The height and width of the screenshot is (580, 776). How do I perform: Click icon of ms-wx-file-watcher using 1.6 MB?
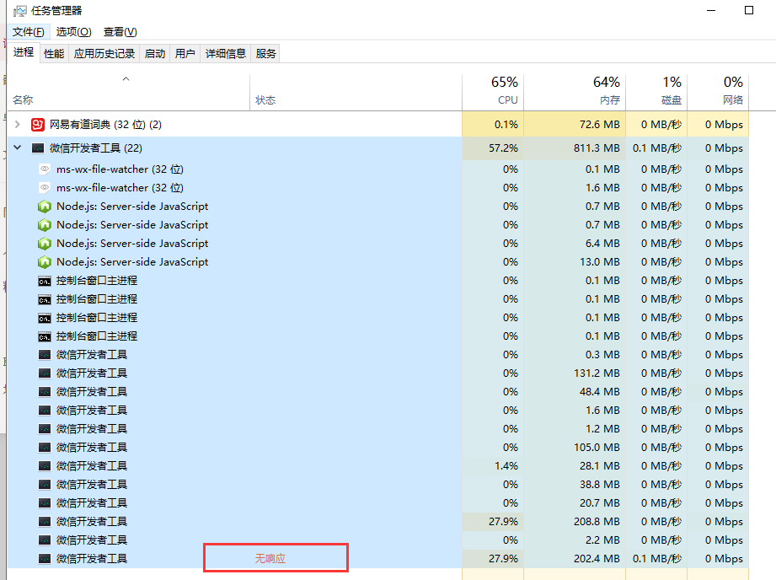coord(45,188)
